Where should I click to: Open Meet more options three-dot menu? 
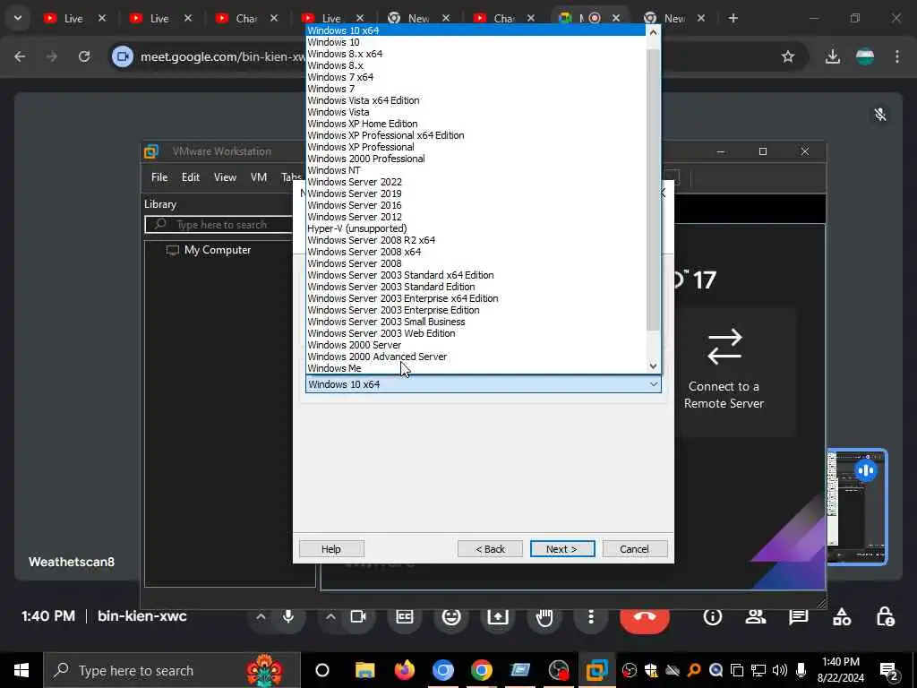tap(591, 616)
